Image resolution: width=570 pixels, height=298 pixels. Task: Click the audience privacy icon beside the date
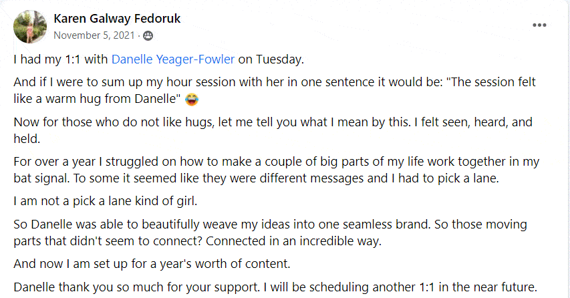pos(148,35)
